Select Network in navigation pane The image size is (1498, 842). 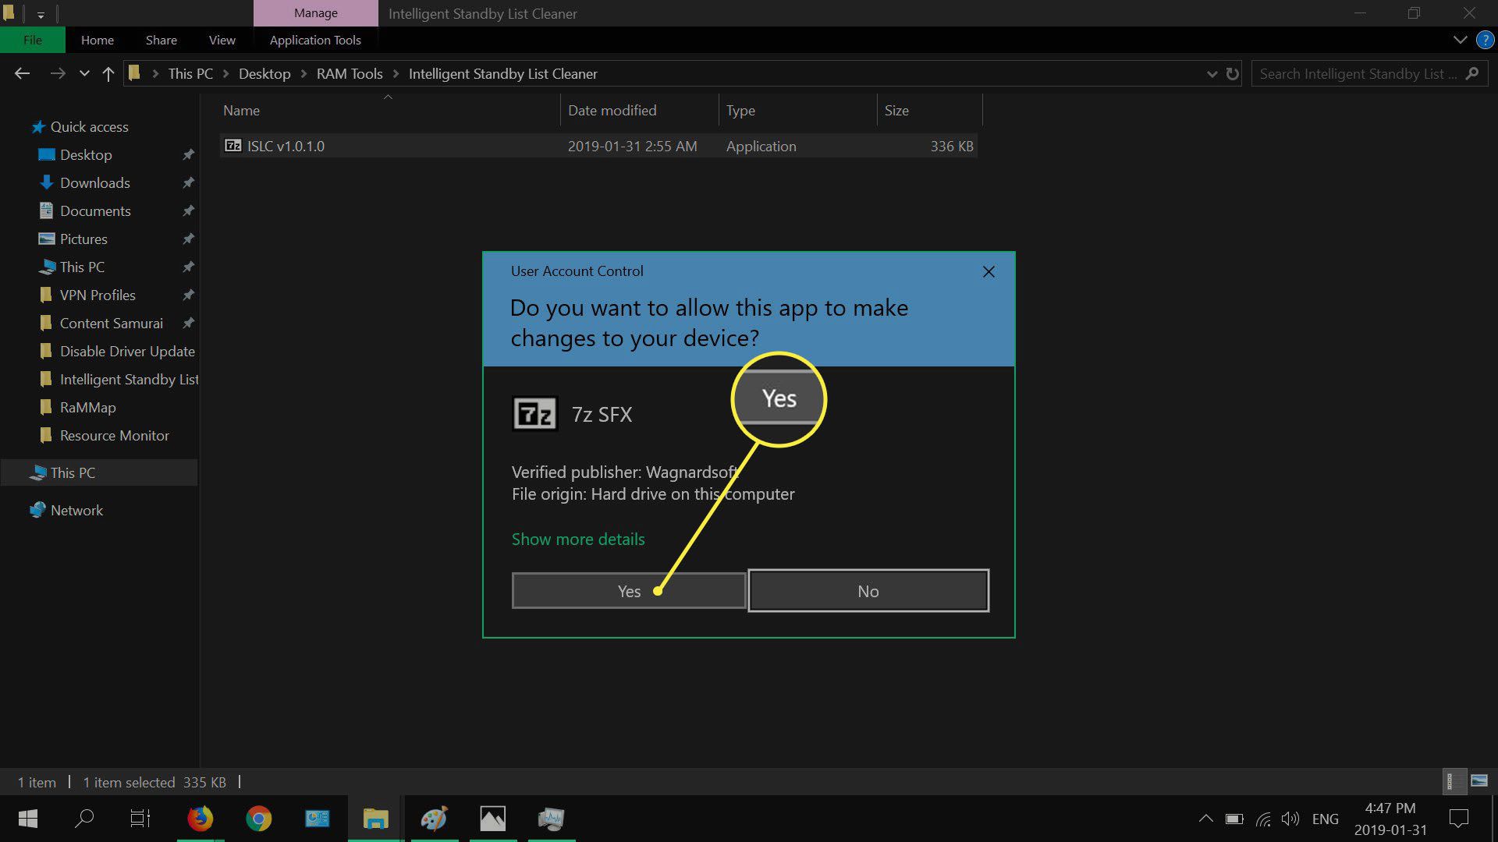(76, 510)
